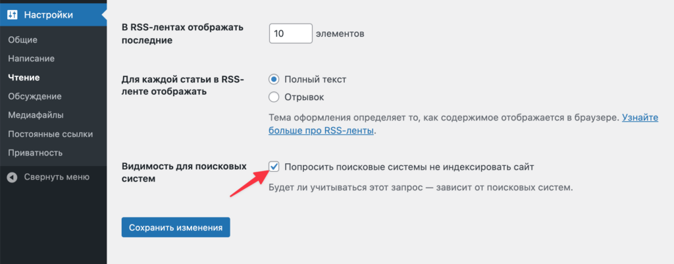
Task: Click heading Для каждой статьи в RSS-ленте
Action: click(183, 85)
